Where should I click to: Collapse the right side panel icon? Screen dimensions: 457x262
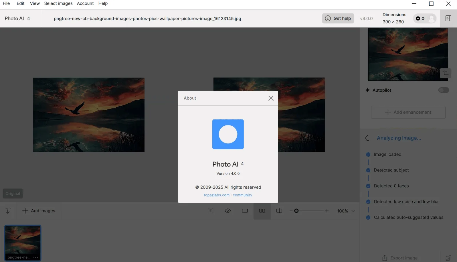point(448,19)
